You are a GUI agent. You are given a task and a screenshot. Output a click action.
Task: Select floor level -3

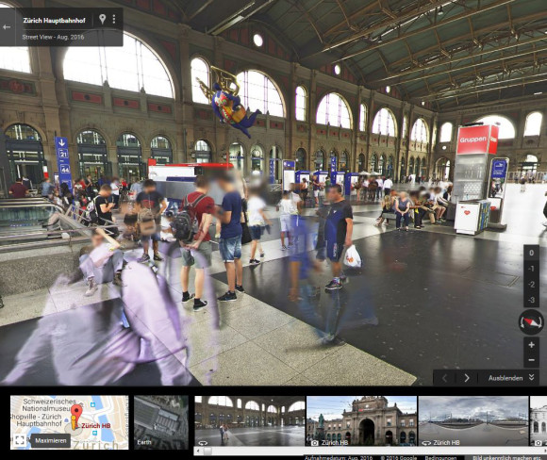(x=531, y=300)
